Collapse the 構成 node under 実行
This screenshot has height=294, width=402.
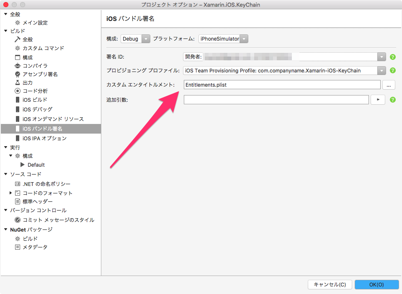coord(11,156)
